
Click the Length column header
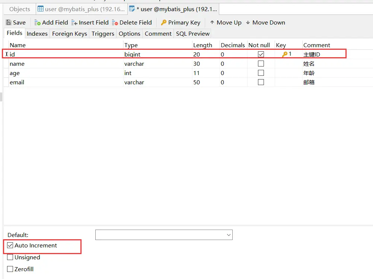pyautogui.click(x=206, y=45)
